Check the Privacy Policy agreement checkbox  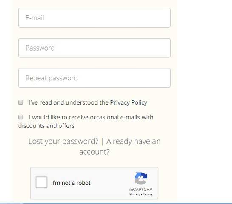pyautogui.click(x=20, y=102)
